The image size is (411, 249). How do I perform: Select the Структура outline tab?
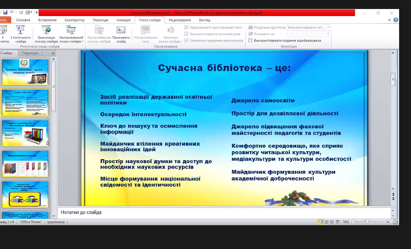point(30,53)
